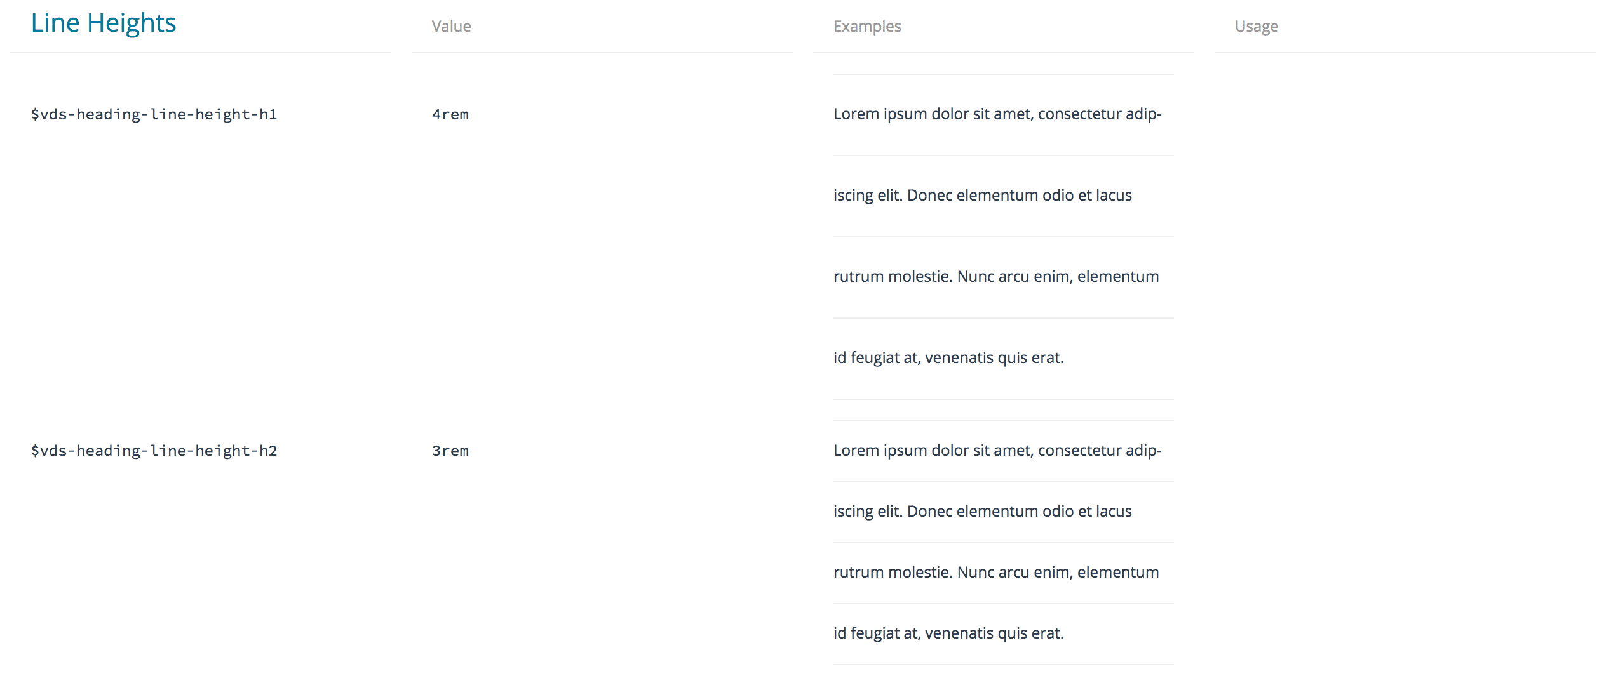Image resolution: width=1611 pixels, height=683 pixels.
Task: Select the $vds-heading-line-height-h2 token name
Action: 154,451
